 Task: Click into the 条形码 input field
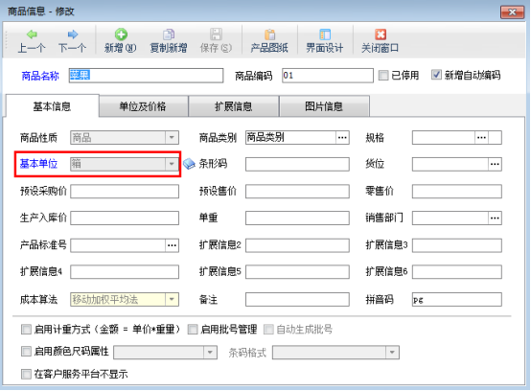(x=297, y=164)
